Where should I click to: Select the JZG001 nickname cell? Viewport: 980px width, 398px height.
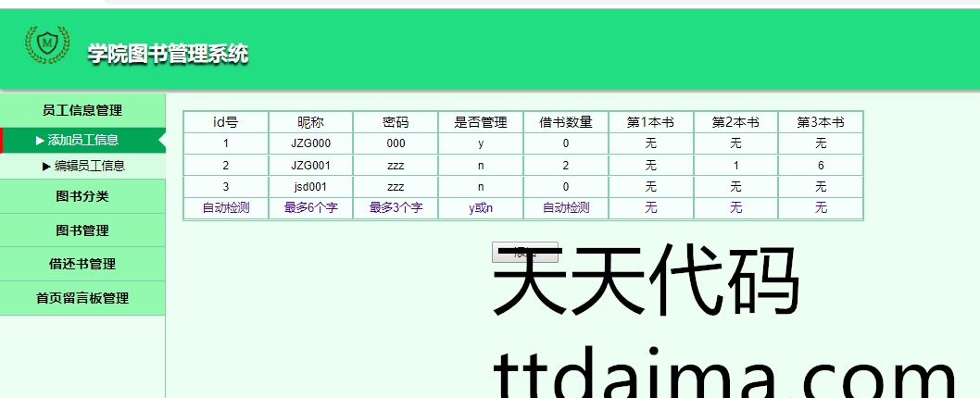point(310,165)
